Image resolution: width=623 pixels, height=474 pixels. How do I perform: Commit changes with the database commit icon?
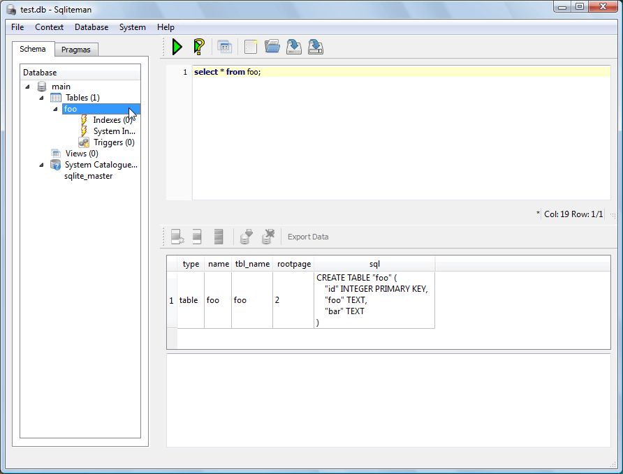pyautogui.click(x=247, y=236)
